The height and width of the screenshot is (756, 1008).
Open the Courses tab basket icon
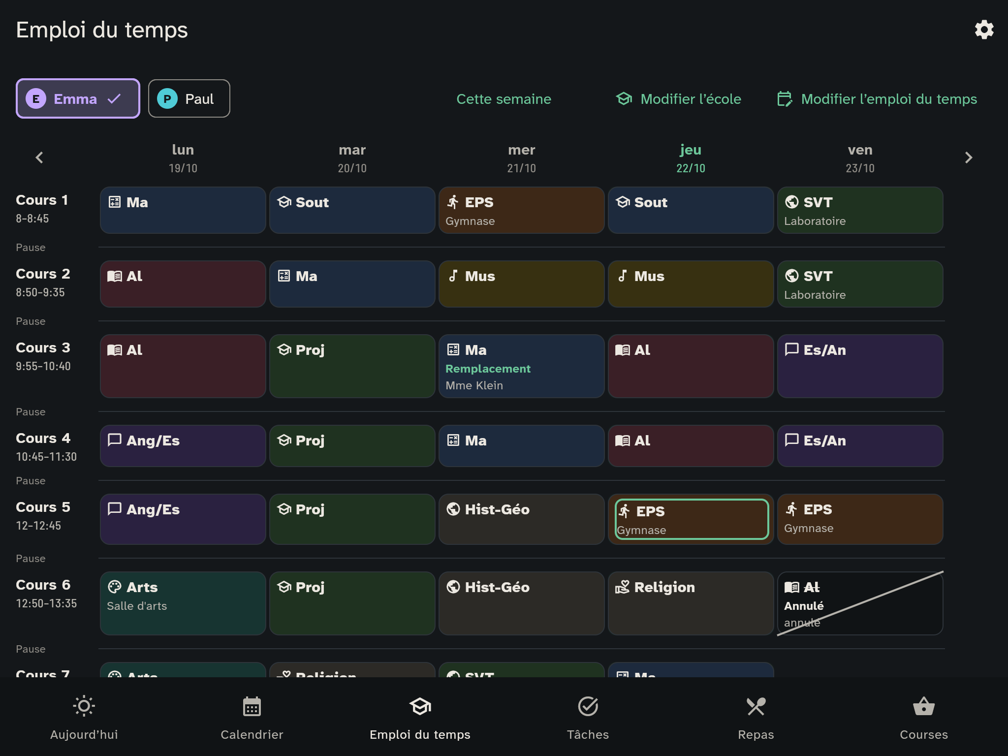coord(924,707)
